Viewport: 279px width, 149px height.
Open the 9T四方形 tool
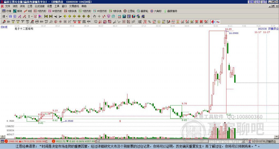(100, 11)
